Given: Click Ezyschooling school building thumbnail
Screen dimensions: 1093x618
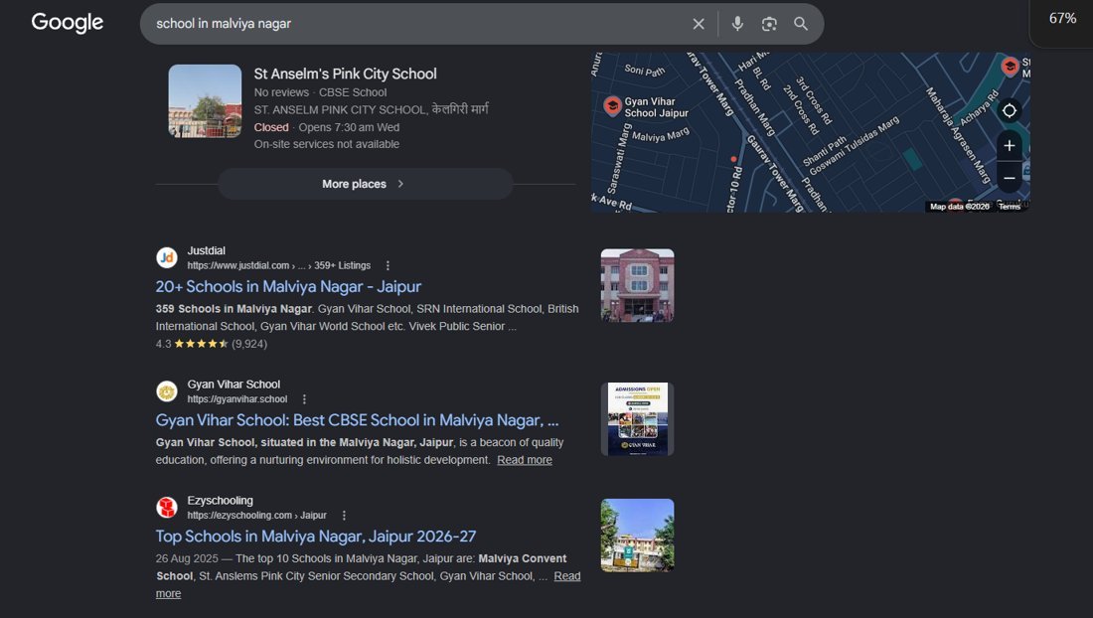Looking at the screenshot, I should pyautogui.click(x=637, y=536).
